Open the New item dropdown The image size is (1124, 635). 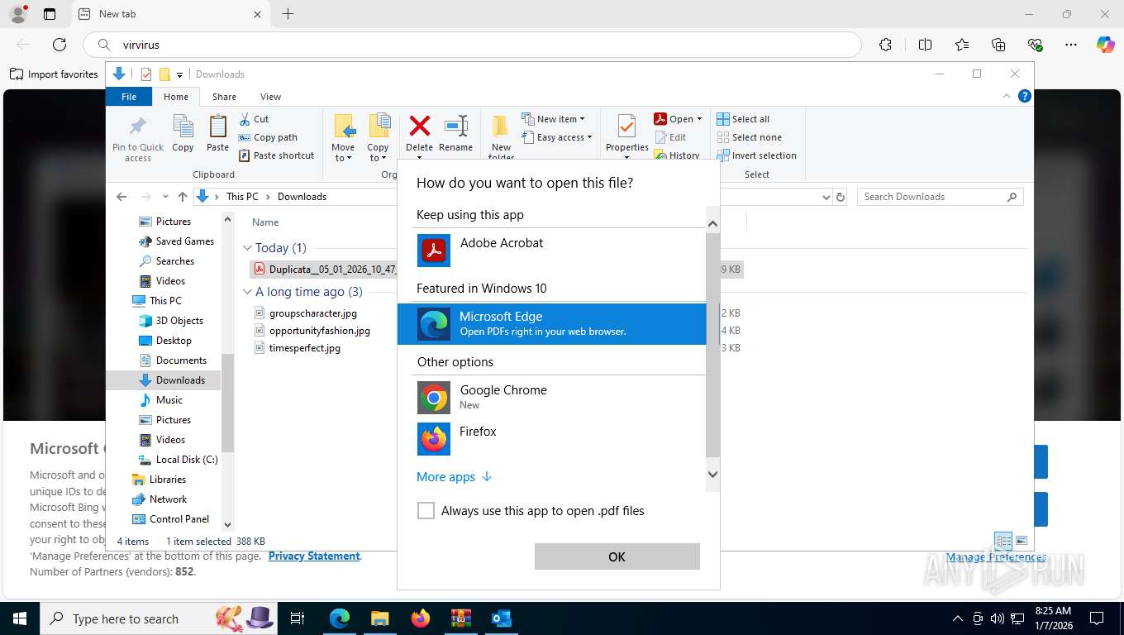coord(554,119)
